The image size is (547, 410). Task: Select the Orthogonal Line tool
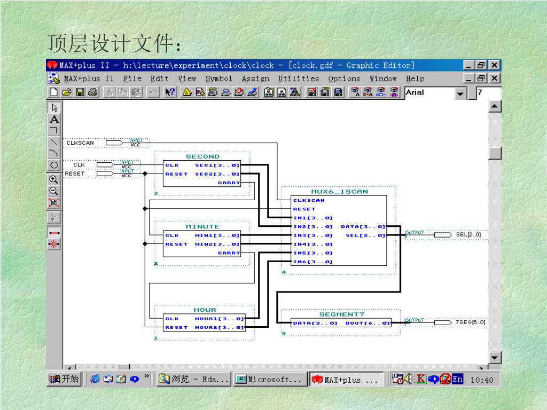click(54, 130)
